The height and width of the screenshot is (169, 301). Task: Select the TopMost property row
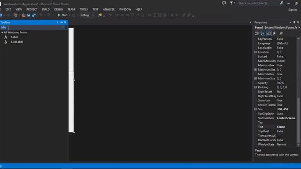276,131
